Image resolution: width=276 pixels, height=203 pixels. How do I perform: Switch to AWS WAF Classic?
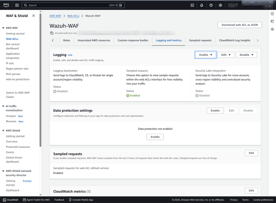(x=18, y=95)
